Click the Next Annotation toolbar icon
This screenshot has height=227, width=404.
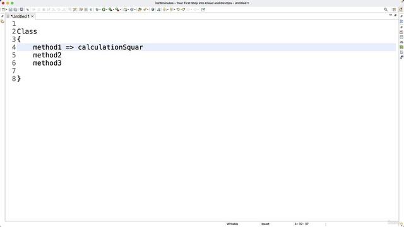click(x=165, y=9)
